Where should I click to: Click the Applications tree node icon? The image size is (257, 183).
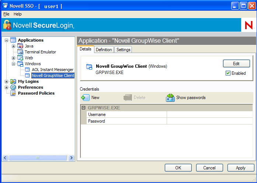click(x=13, y=40)
